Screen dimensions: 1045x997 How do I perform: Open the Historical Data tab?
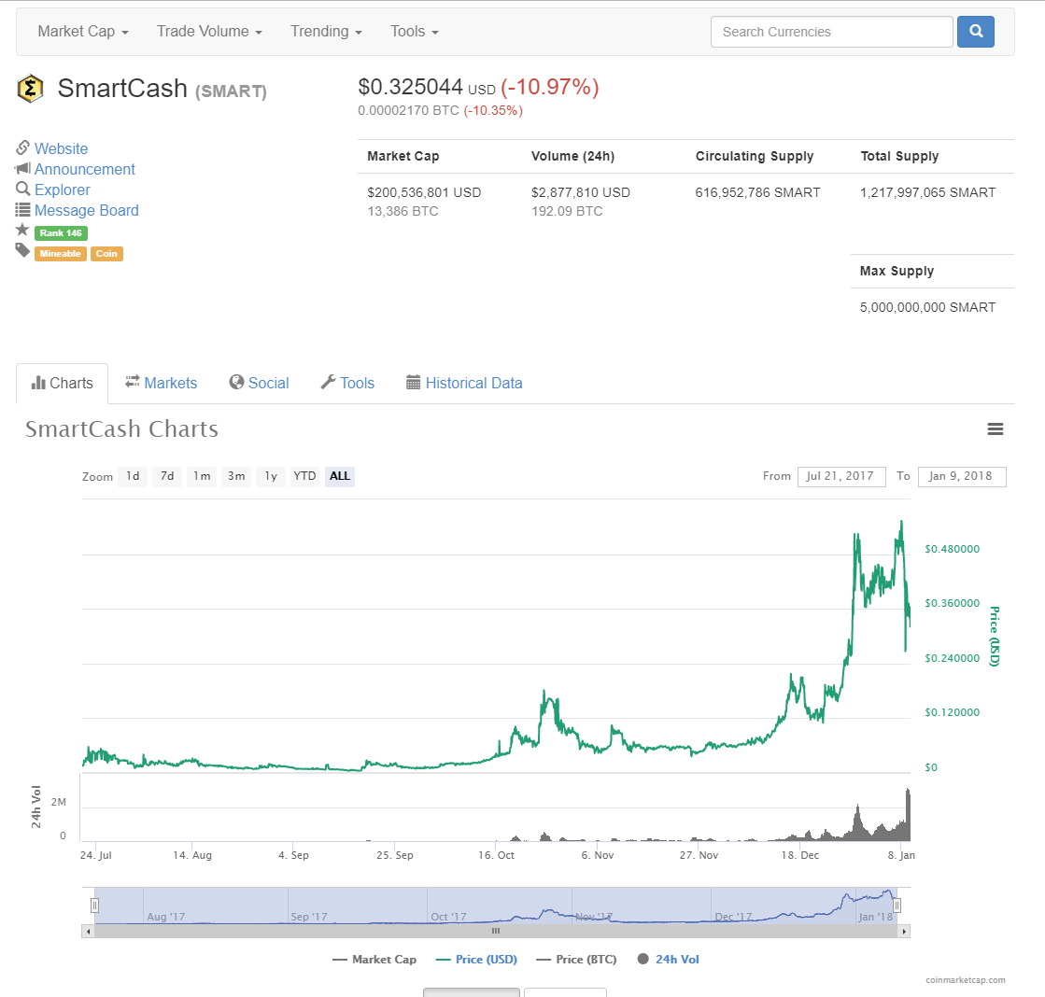pyautogui.click(x=464, y=383)
